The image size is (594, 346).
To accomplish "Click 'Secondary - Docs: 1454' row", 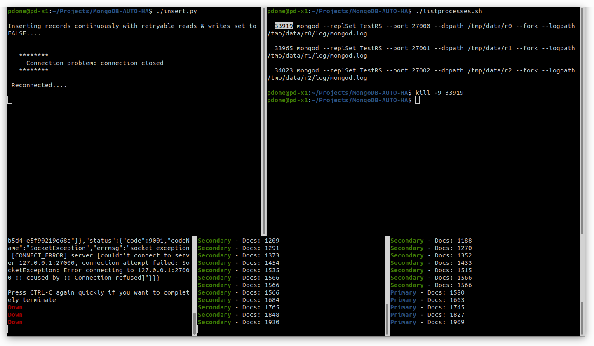I will (239, 263).
